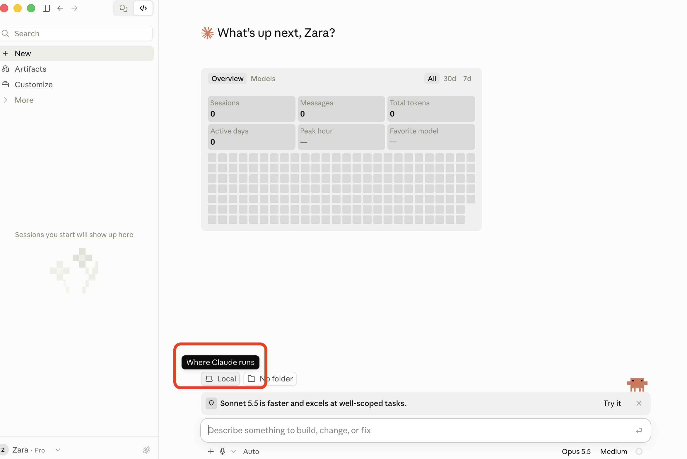Click the Z avatar in the sidebar footer
687x459 pixels.
[3, 450]
